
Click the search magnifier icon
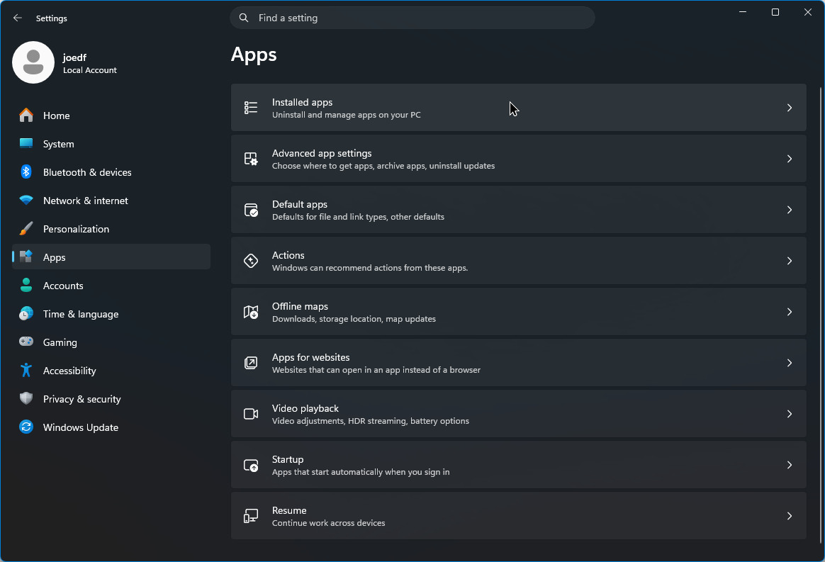coord(244,18)
